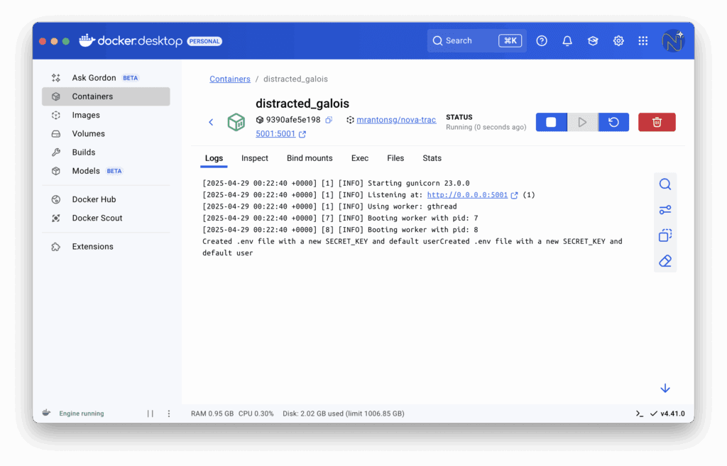Open Images section
The width and height of the screenshot is (727, 466).
tap(106, 115)
